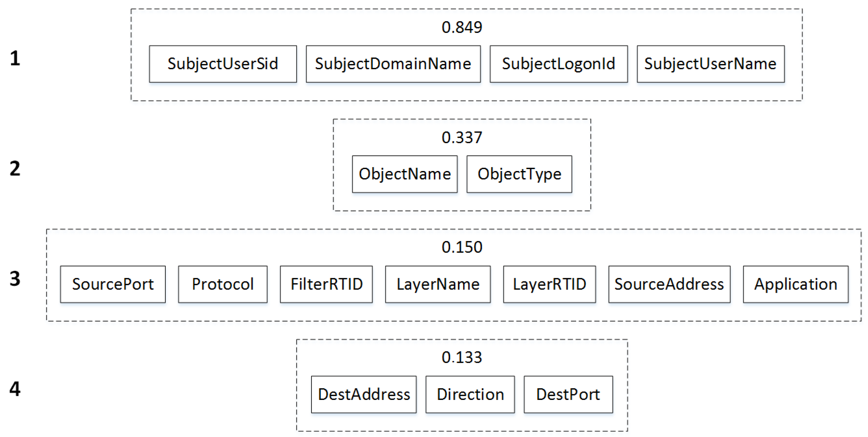Click the ObjectName box
This screenshot has height=437, width=868.
404,174
